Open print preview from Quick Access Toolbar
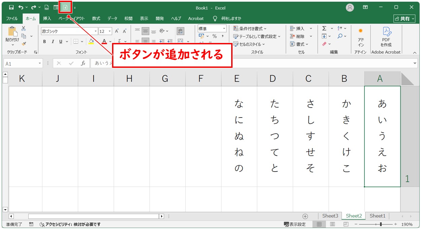The image size is (422, 230). (47, 7)
